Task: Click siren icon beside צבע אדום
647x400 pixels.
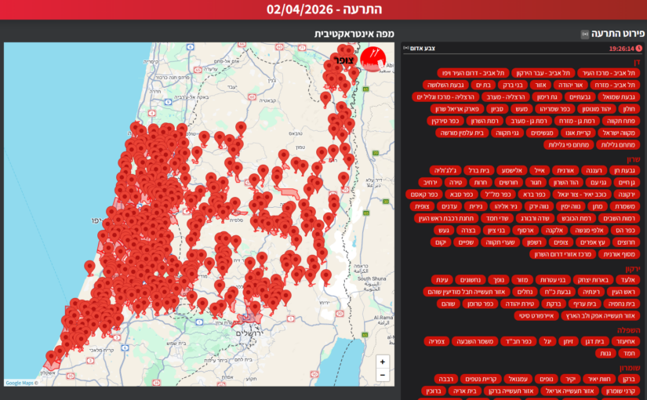Action: [406, 49]
